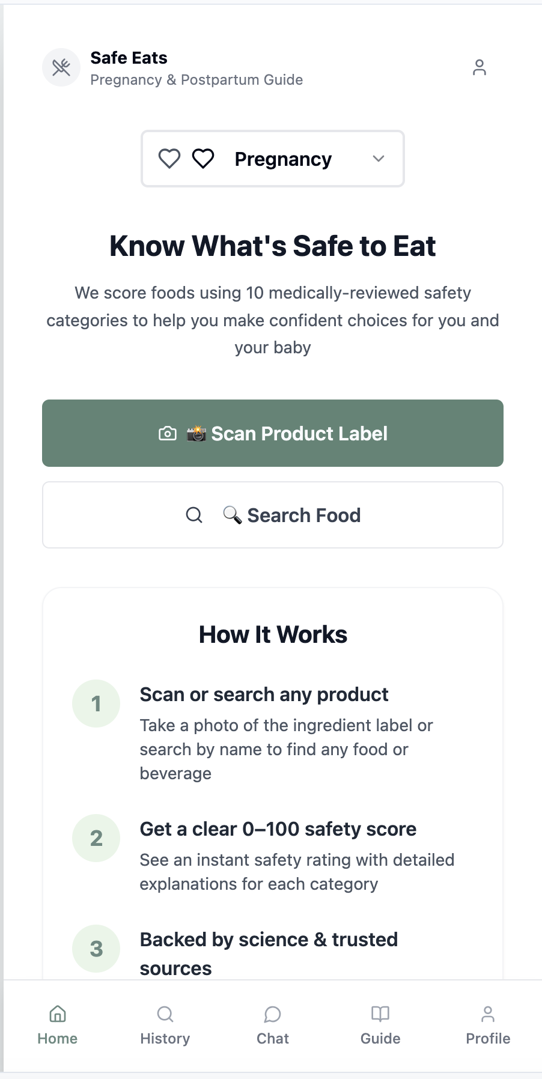Image resolution: width=542 pixels, height=1079 pixels.
Task: Click the Home house icon
Action: (x=58, y=1014)
